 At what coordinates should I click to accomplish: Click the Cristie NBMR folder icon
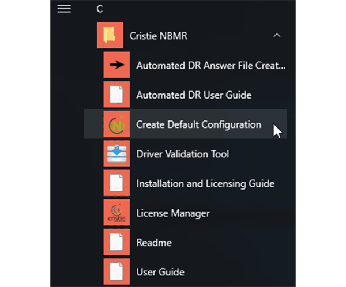[x=110, y=35]
